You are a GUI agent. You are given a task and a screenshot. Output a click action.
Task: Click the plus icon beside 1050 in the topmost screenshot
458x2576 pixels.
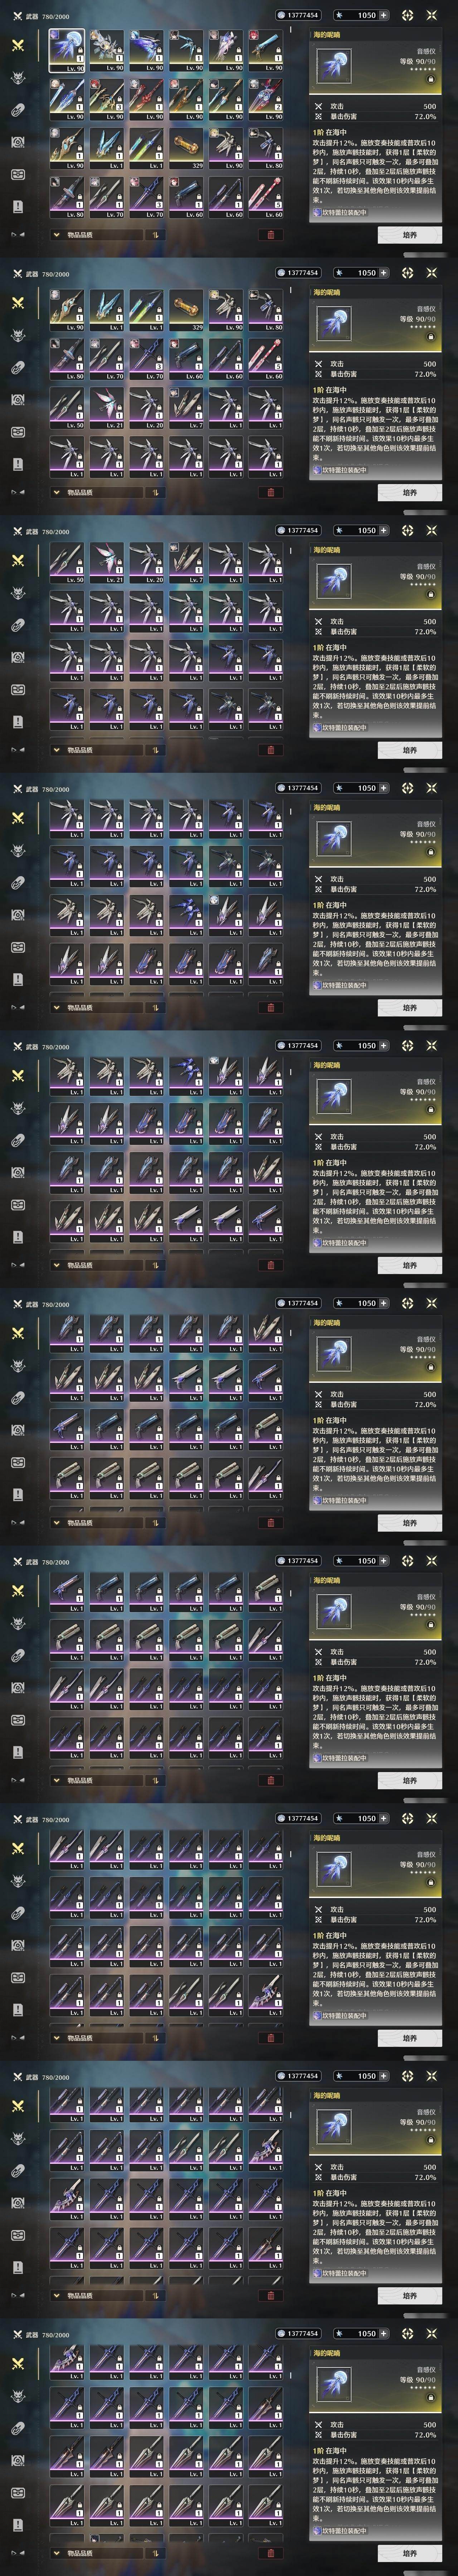383,15
